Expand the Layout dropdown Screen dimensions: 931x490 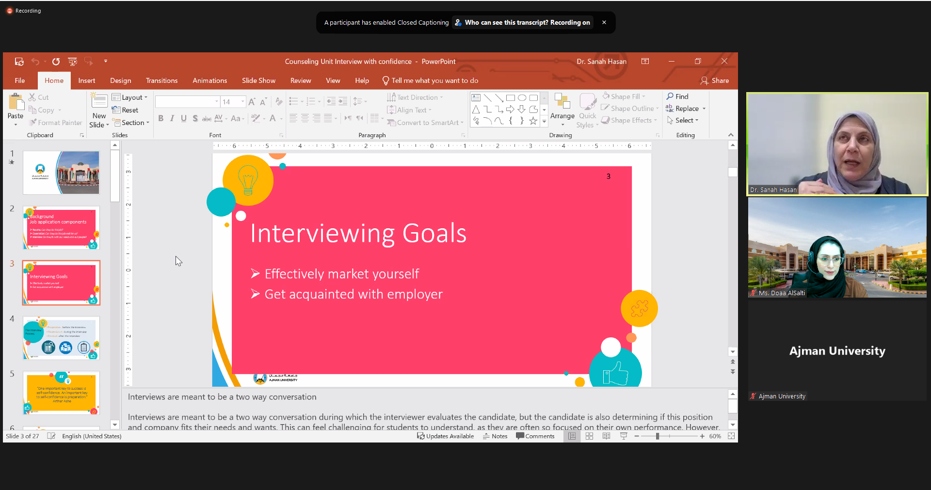pos(130,97)
